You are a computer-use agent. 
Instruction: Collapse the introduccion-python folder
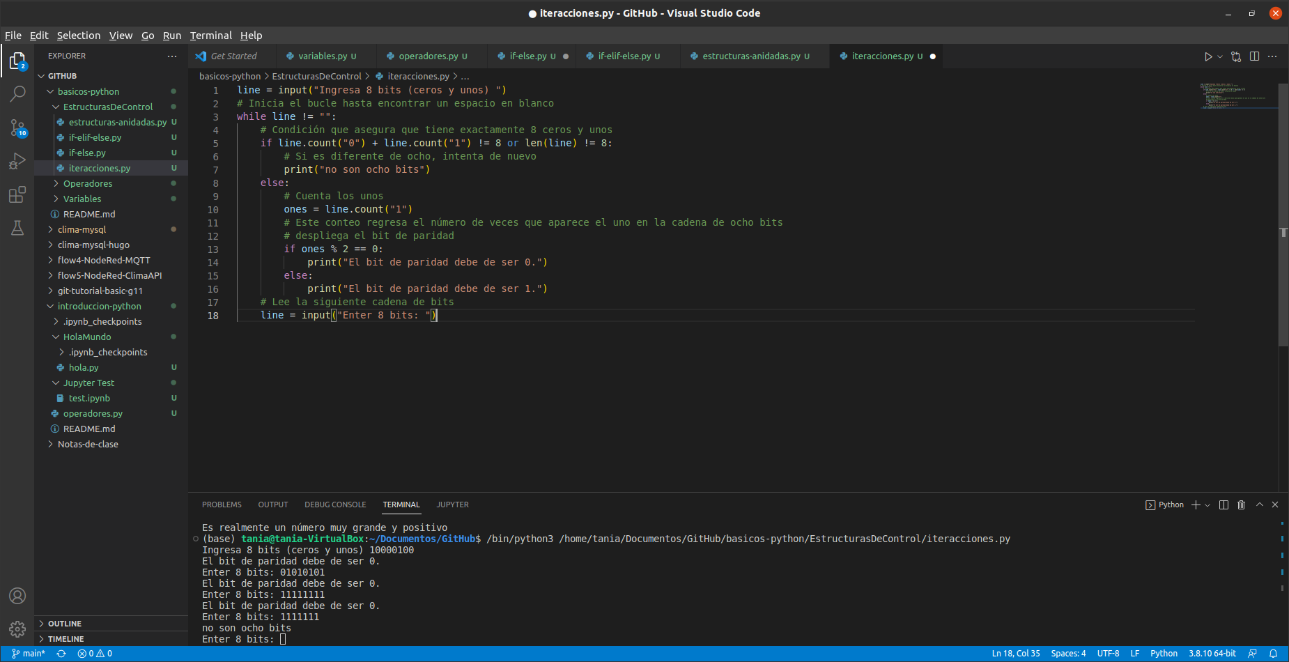click(x=111, y=306)
